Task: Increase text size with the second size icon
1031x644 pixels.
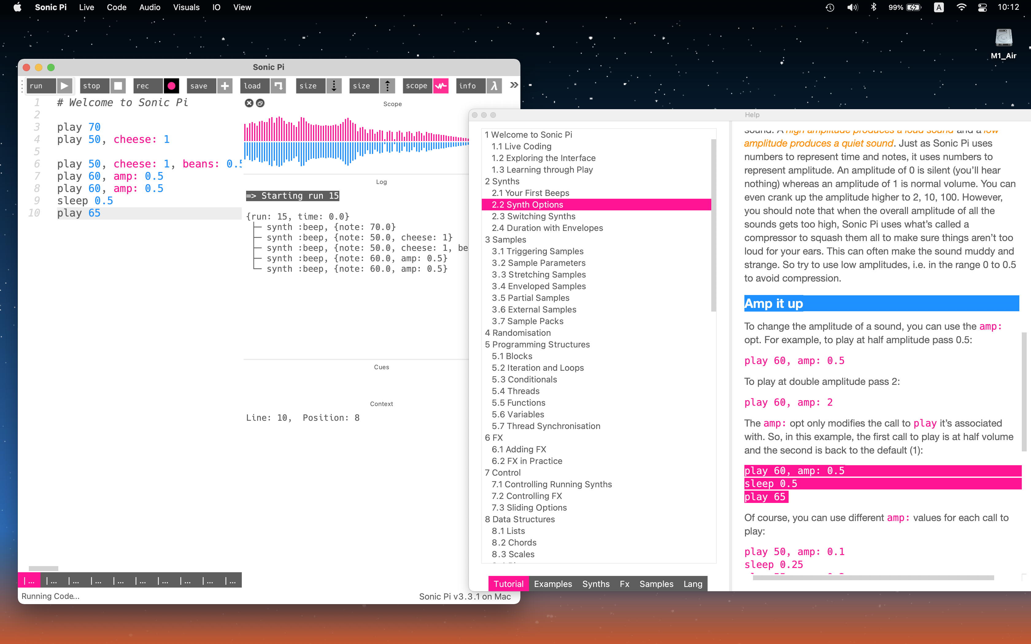Action: coord(387,86)
